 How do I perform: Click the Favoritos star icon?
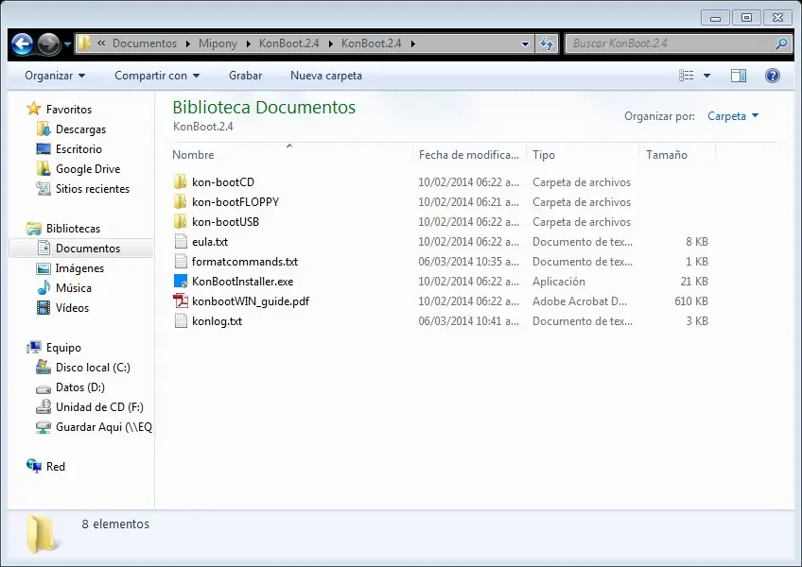(x=34, y=109)
